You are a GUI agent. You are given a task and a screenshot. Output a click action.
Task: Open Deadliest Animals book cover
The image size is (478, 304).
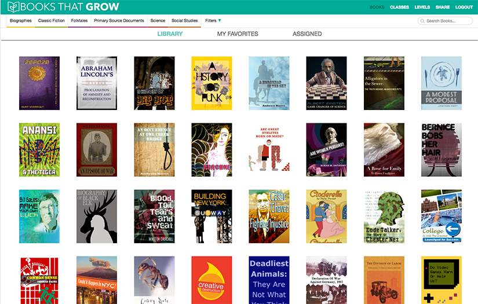[269, 280]
